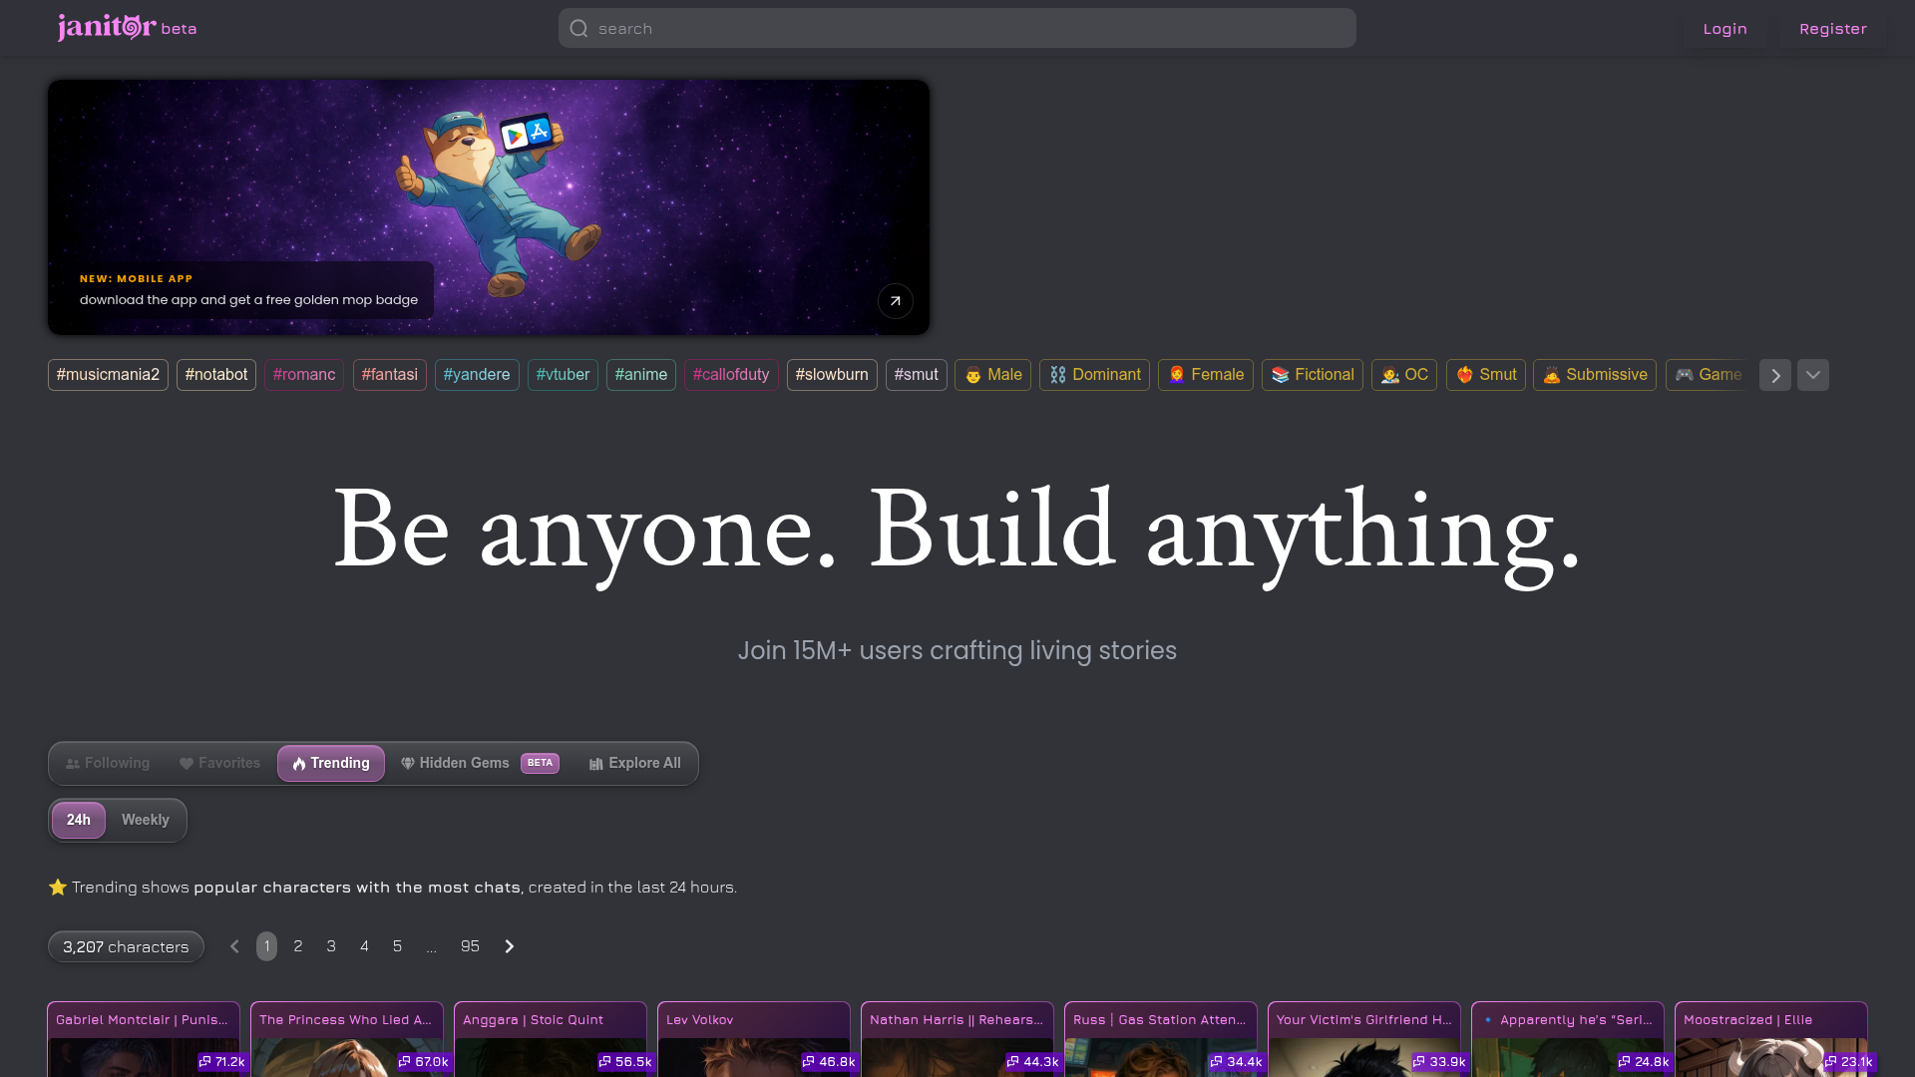This screenshot has height=1077, width=1915.
Task: Select the Dominant chains tag
Action: pos(1094,375)
